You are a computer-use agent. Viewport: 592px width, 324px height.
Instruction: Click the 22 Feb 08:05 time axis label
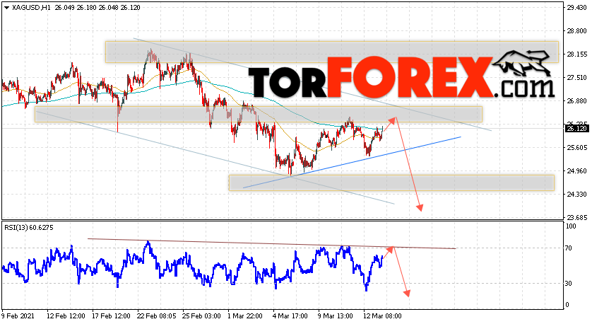click(156, 316)
